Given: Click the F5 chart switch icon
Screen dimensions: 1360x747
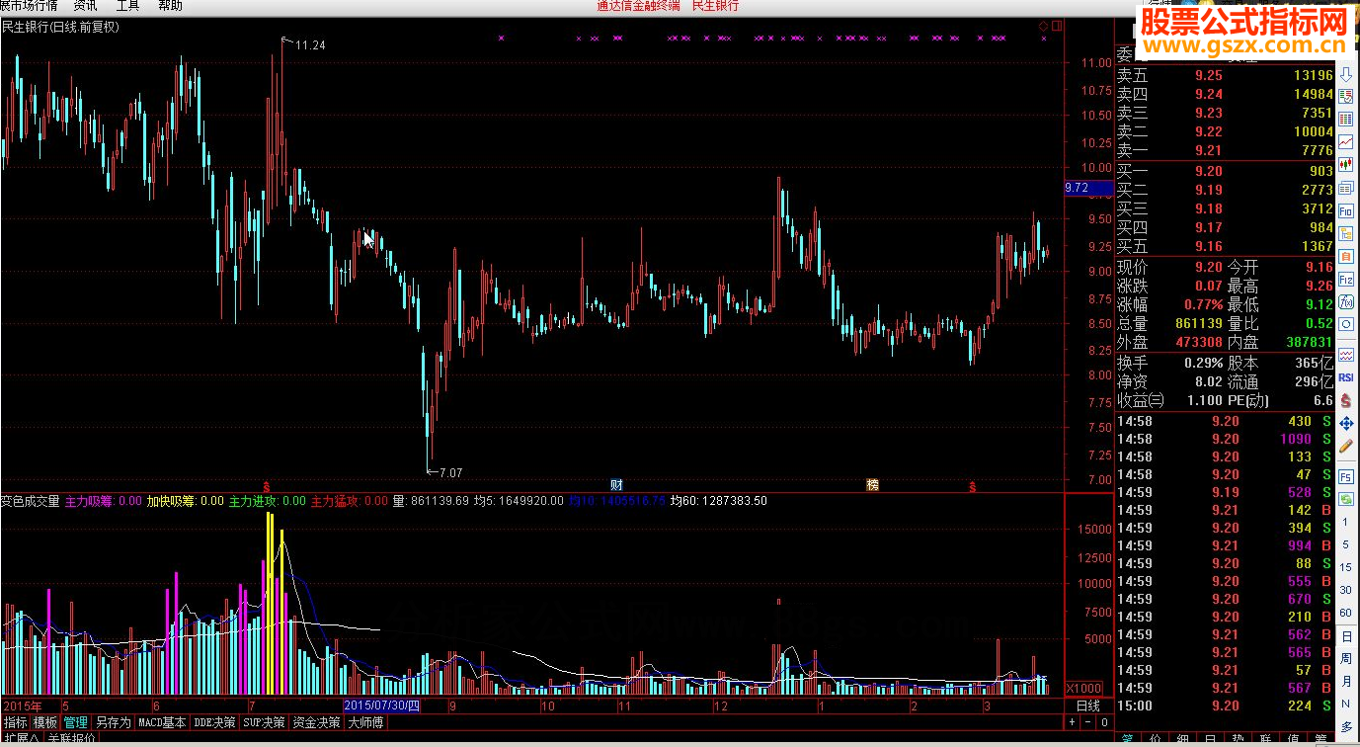Looking at the screenshot, I should coord(1346,477).
